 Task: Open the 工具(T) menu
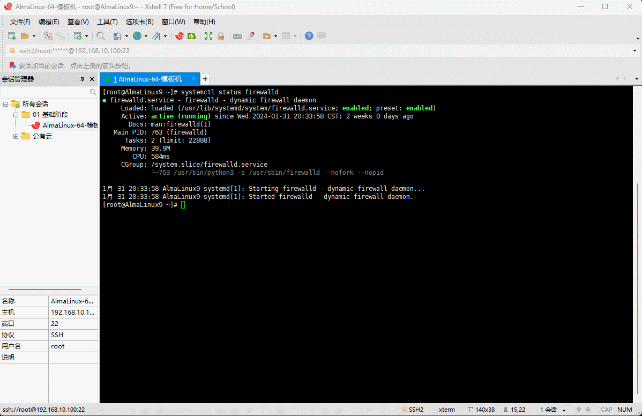coord(107,22)
